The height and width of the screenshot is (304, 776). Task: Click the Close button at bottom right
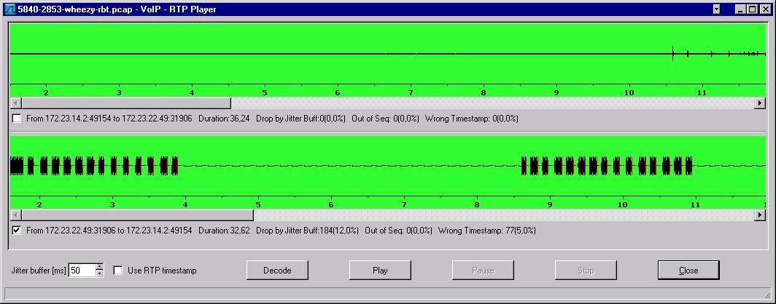(x=688, y=271)
